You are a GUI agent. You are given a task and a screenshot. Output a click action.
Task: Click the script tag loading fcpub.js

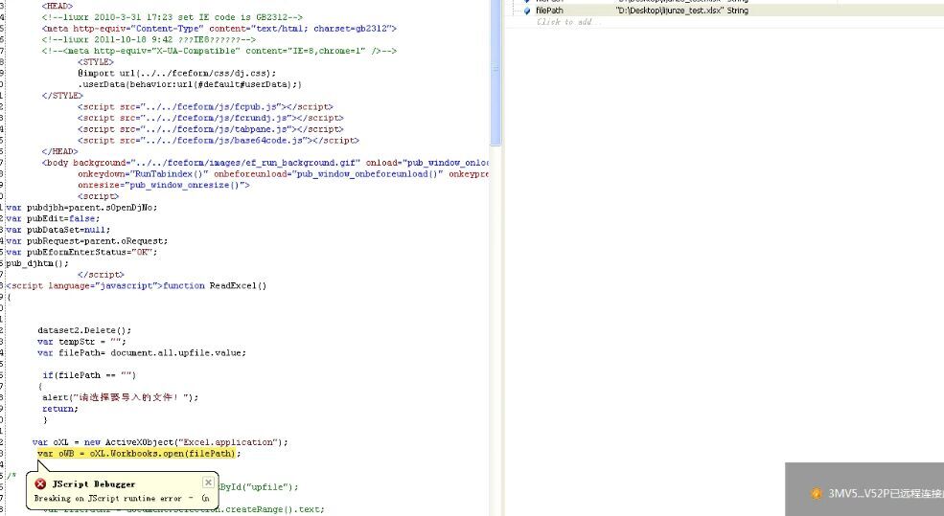click(x=205, y=107)
